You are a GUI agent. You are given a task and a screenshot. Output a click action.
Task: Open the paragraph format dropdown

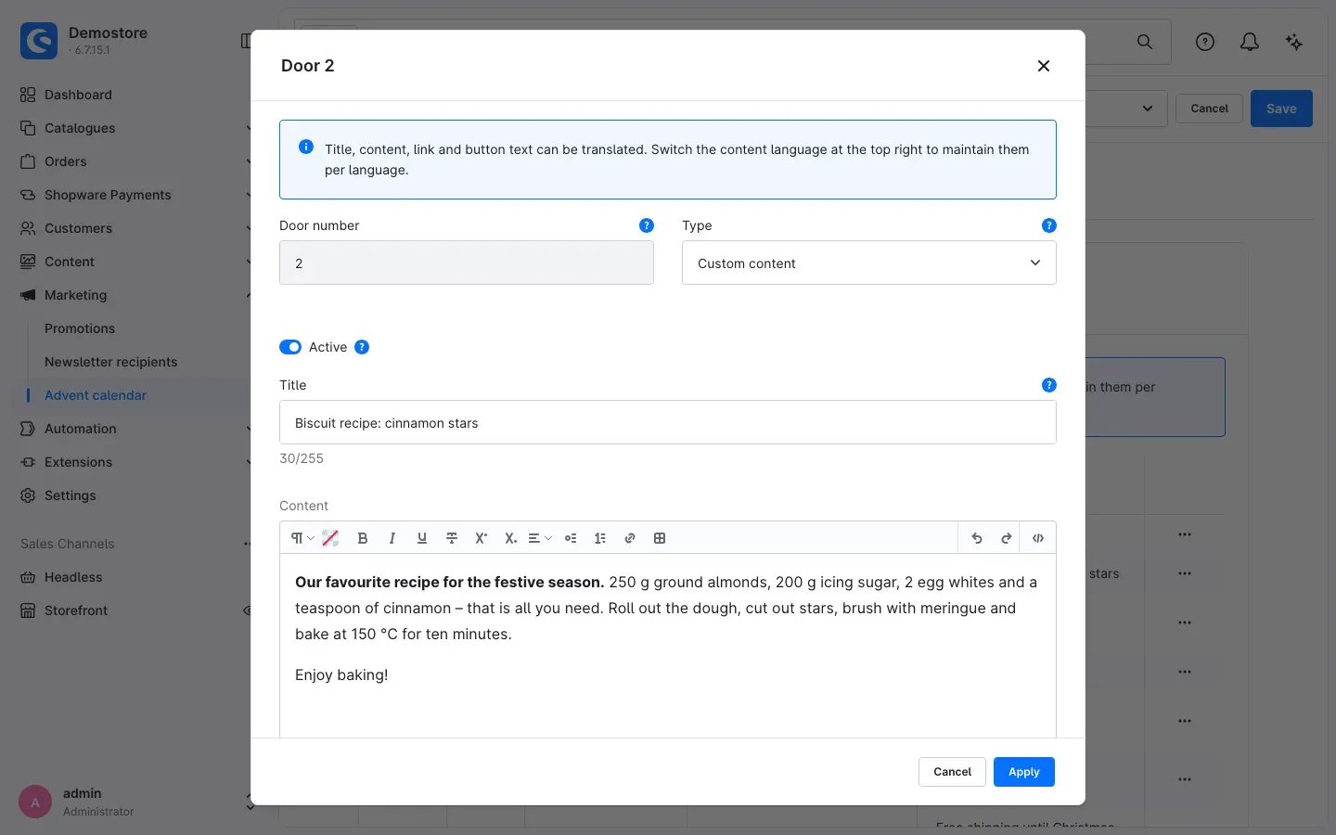click(x=302, y=538)
